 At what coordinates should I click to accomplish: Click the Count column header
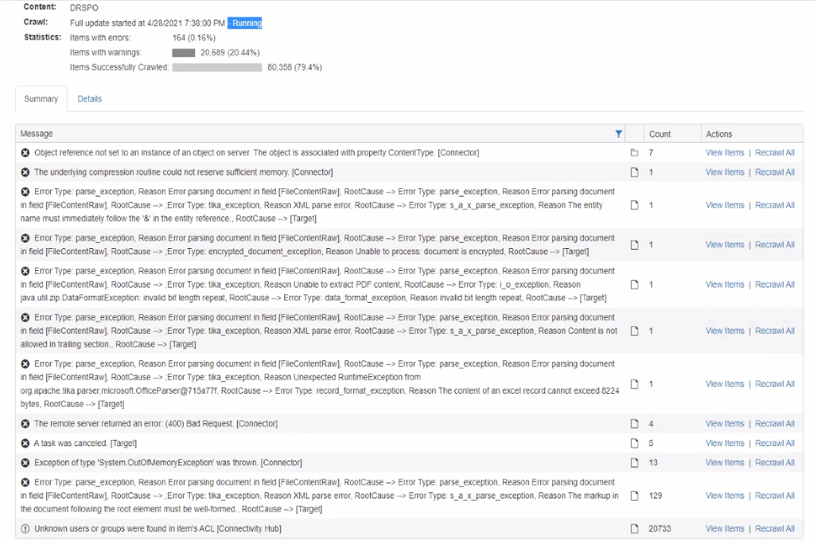pyautogui.click(x=659, y=134)
